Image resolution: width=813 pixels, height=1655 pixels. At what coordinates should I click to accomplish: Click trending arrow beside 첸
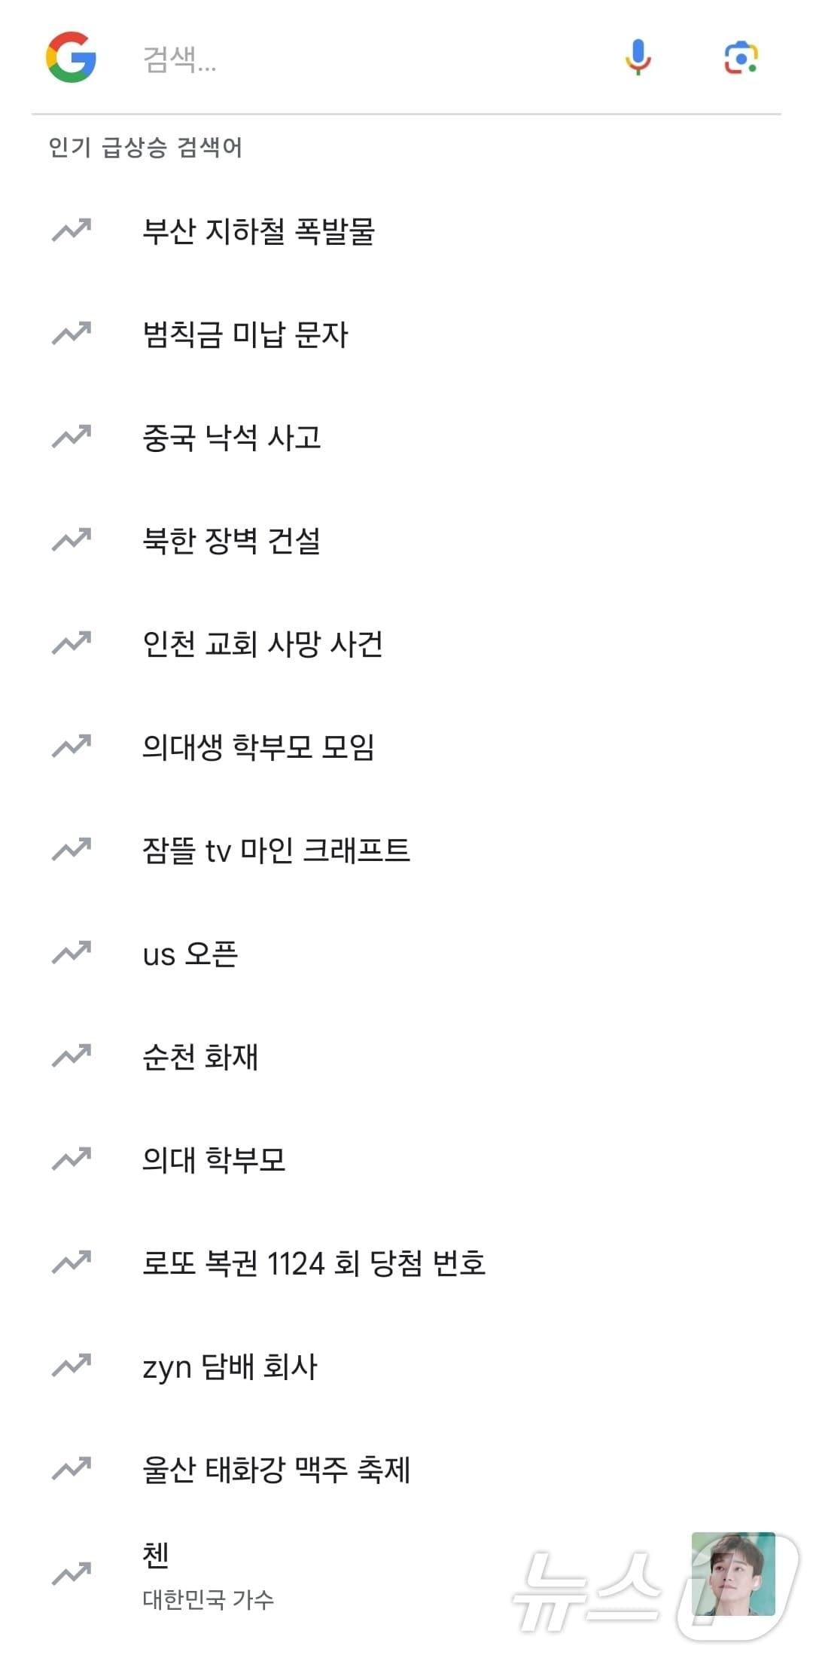72,1573
